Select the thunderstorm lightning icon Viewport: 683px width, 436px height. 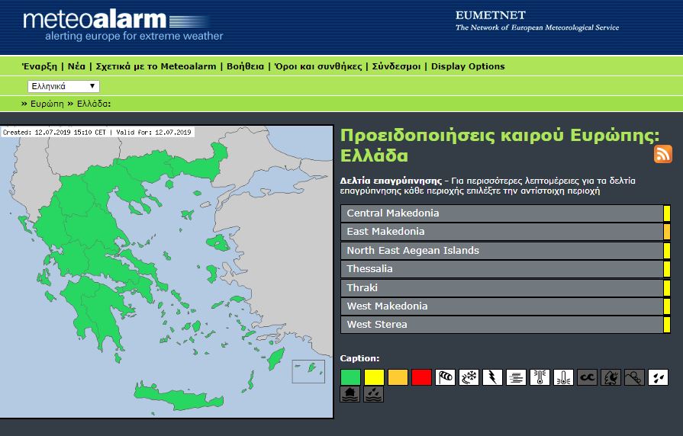point(492,377)
